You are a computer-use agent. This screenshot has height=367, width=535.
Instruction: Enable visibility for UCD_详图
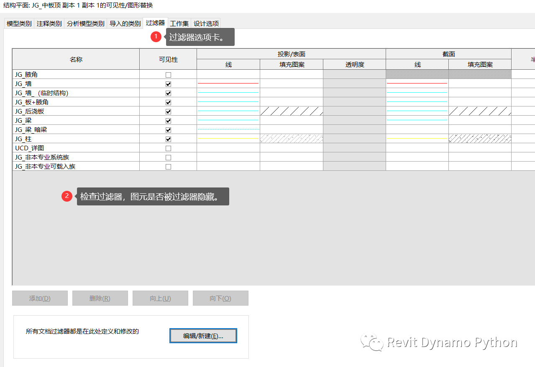point(168,148)
